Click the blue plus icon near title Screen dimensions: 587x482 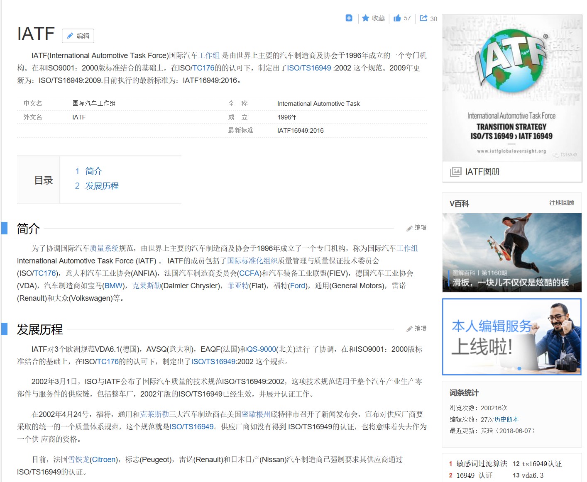349,18
